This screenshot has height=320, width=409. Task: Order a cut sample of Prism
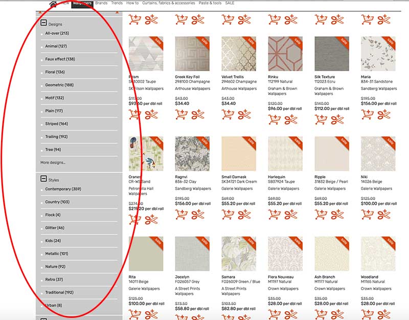pyautogui.click(x=151, y=115)
